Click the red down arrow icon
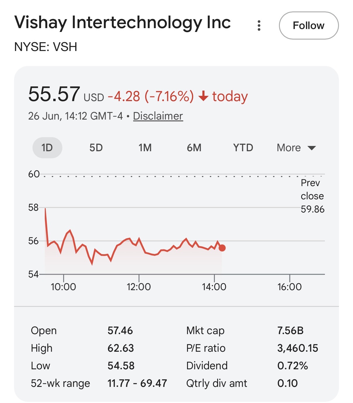This screenshot has width=353, height=403. 203,96
